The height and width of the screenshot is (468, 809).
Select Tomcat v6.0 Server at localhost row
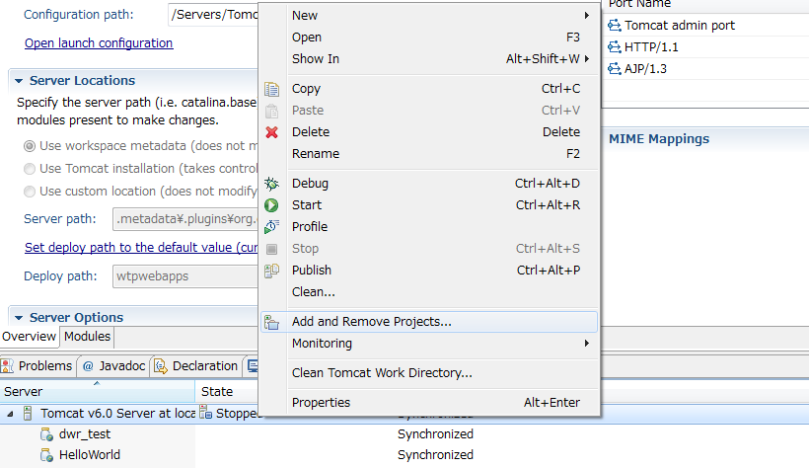117,414
